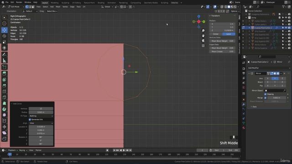Select the Poly Build tool
Viewport: 292px width, 164px height.
pos(4,103)
